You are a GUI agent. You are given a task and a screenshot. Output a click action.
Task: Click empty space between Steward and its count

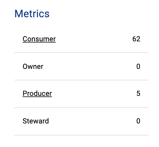pos(93,121)
